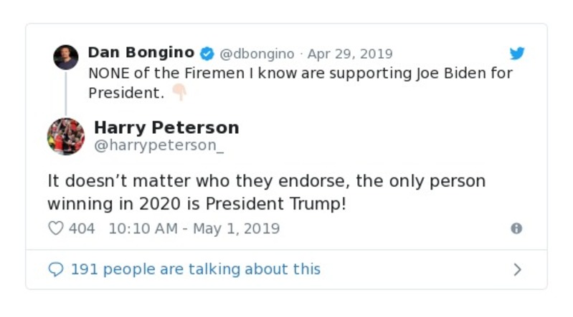This screenshot has width=573, height=317.
Task: Open Harry Peterson's profile picture
Action: tap(66, 136)
